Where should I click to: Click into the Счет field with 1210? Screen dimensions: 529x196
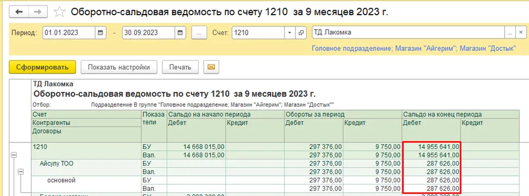point(259,32)
